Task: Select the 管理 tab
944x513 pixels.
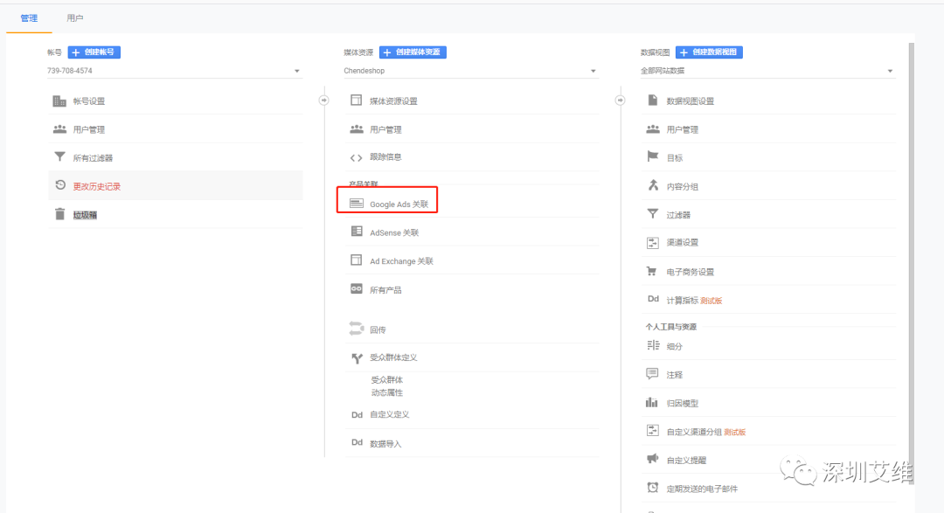Action: (x=29, y=17)
